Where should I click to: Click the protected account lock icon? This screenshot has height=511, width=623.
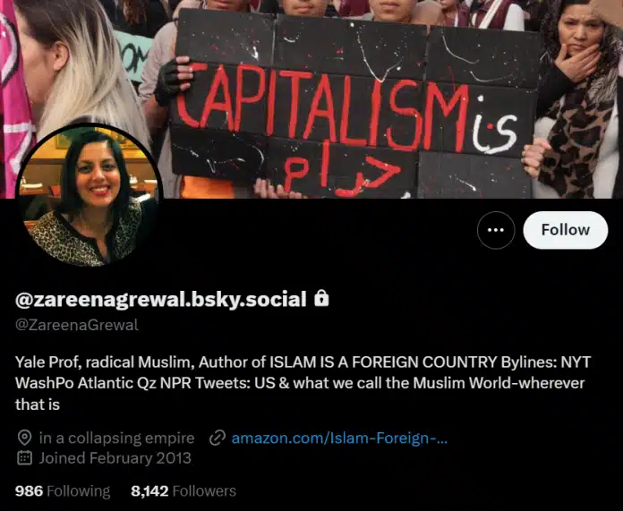click(321, 299)
